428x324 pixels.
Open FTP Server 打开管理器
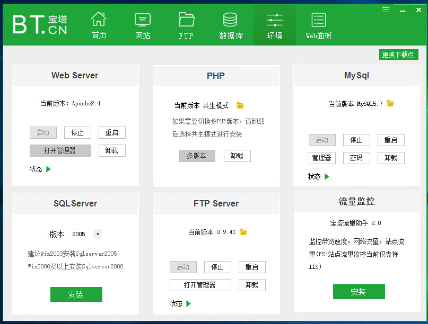point(200,285)
